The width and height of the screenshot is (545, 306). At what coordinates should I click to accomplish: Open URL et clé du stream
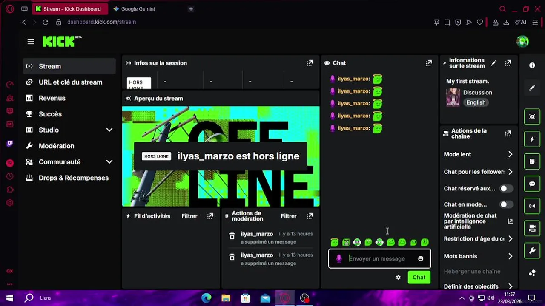pos(69,82)
